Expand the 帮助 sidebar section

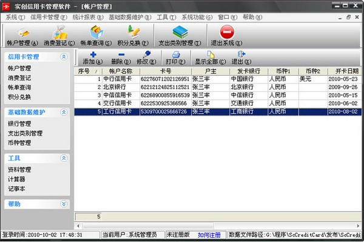point(63,204)
